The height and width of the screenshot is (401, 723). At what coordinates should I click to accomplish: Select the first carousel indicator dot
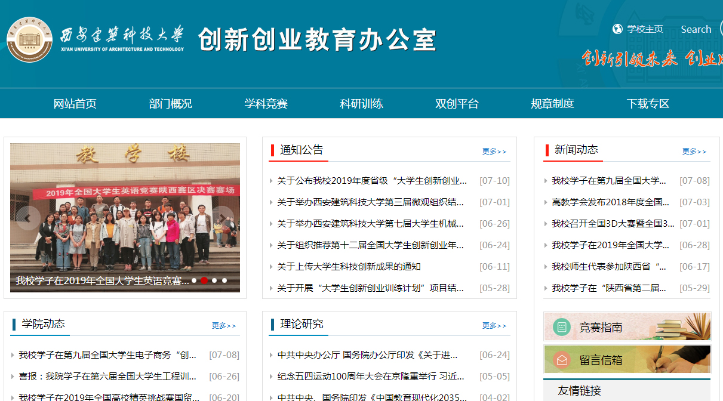click(194, 280)
